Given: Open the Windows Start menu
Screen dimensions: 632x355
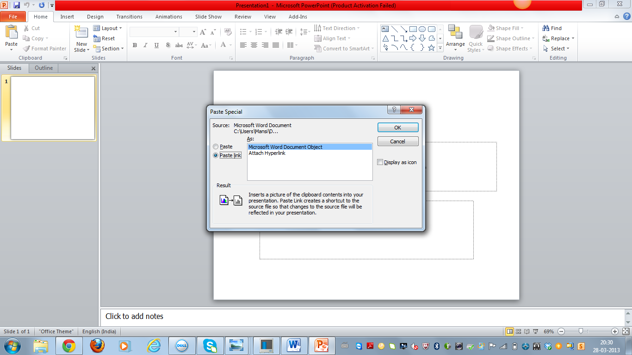Looking at the screenshot, I should click(x=12, y=346).
